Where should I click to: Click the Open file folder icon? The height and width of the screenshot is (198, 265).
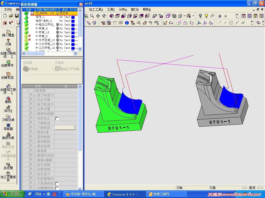(x=11, y=16)
